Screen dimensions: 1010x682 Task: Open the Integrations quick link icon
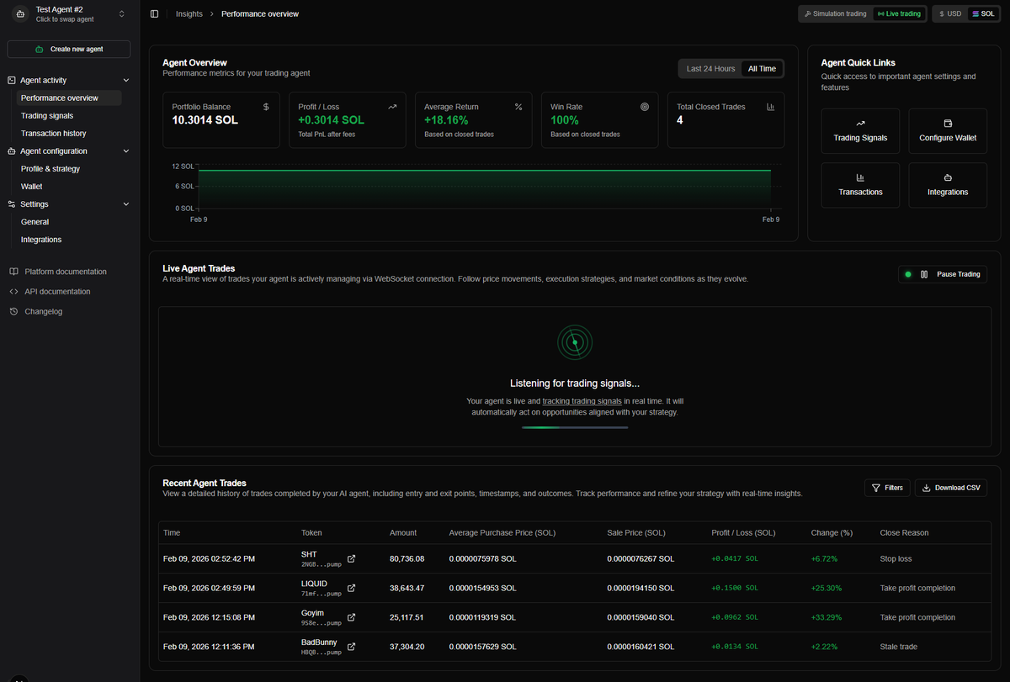pyautogui.click(x=948, y=177)
